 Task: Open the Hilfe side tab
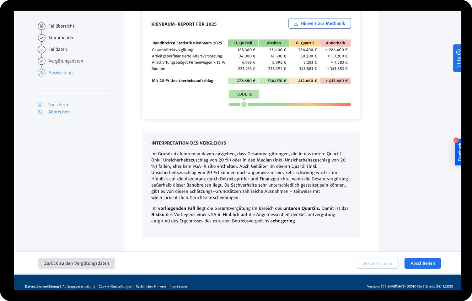click(x=457, y=58)
